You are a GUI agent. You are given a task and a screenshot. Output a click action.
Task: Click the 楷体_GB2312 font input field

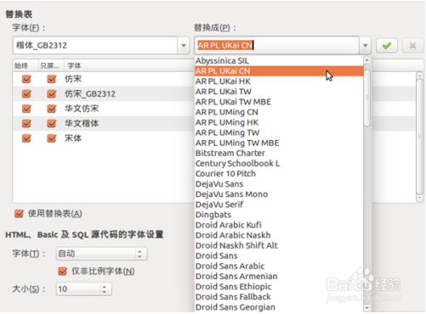click(95, 45)
